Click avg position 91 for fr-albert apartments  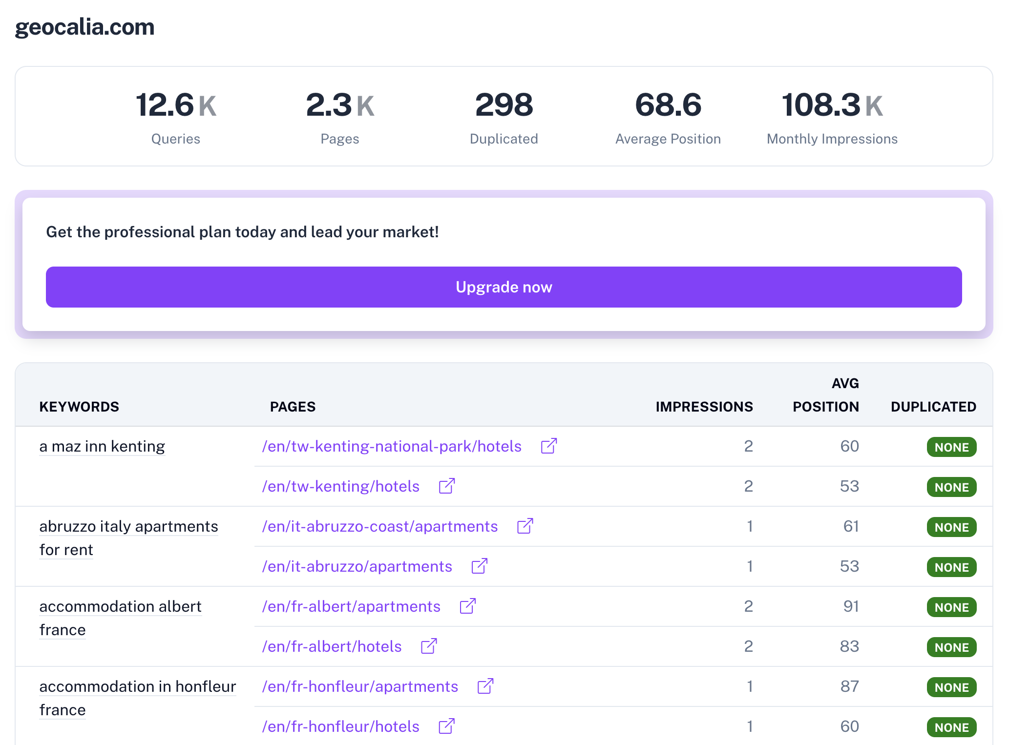coord(851,606)
